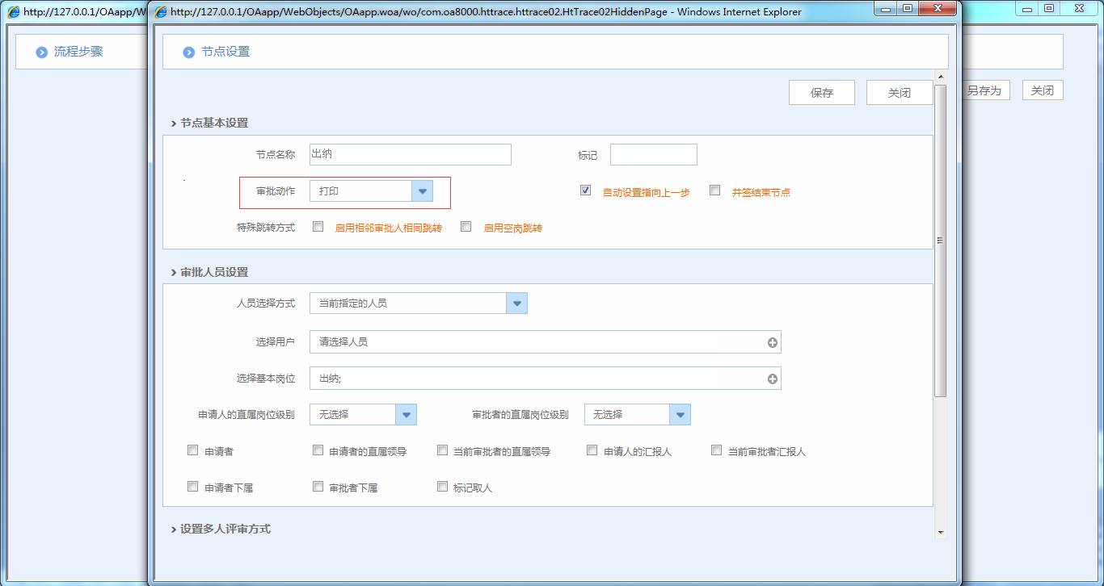Enable the 标记取人 option

pyautogui.click(x=442, y=486)
